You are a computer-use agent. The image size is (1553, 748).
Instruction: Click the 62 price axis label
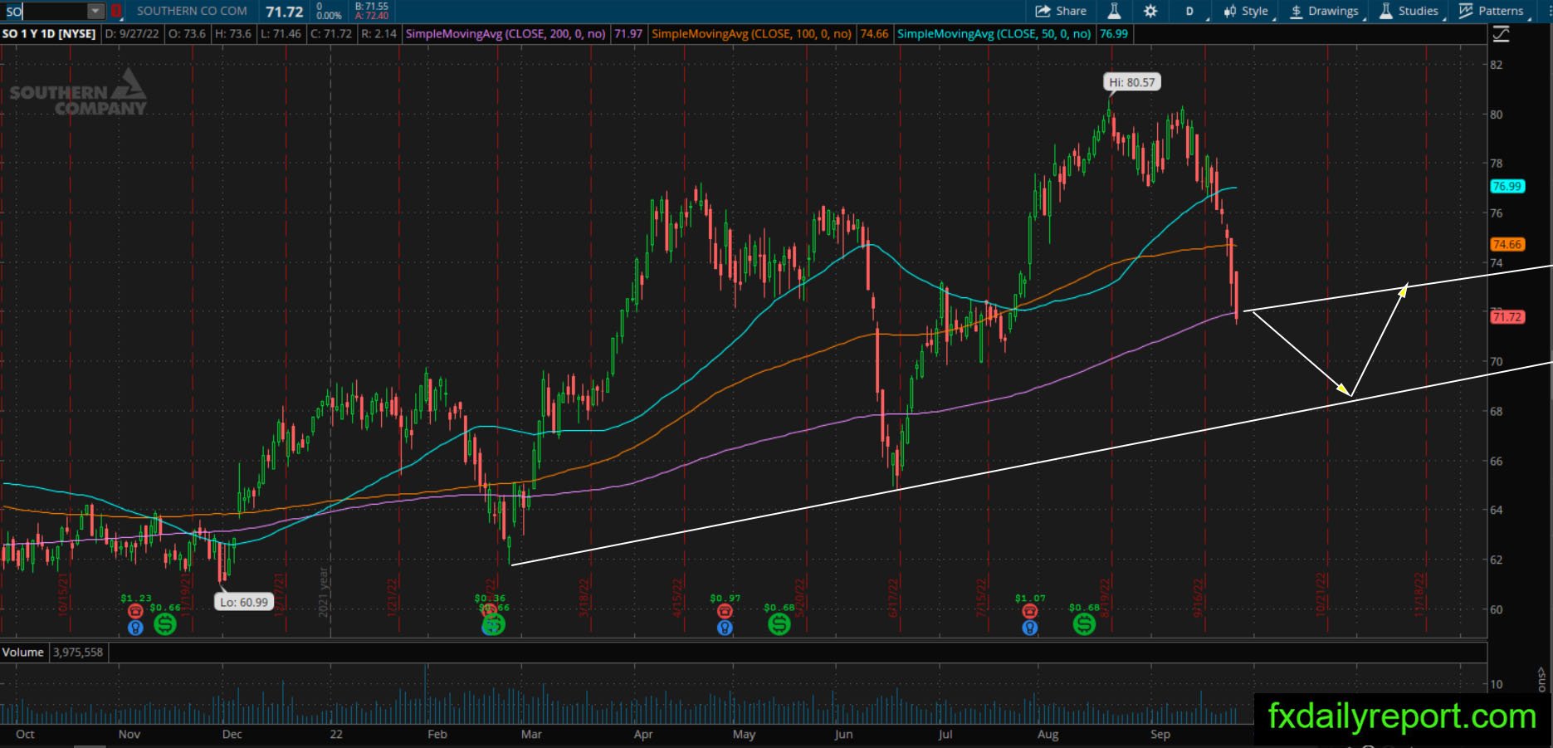pyautogui.click(x=1496, y=560)
